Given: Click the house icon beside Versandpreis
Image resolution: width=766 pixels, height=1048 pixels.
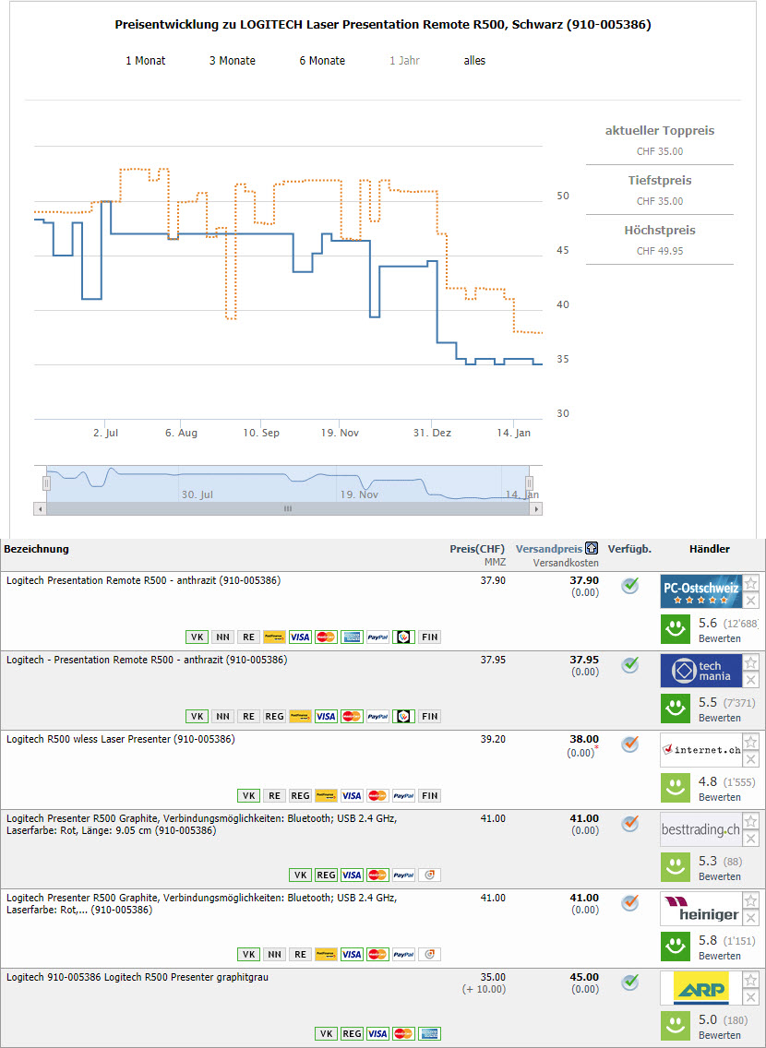Looking at the screenshot, I should tap(592, 549).
